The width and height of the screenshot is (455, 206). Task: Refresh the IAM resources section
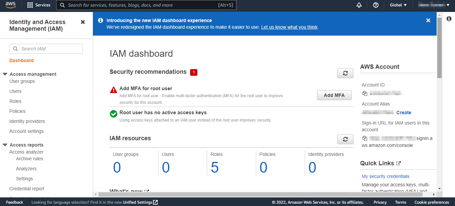pyautogui.click(x=345, y=139)
